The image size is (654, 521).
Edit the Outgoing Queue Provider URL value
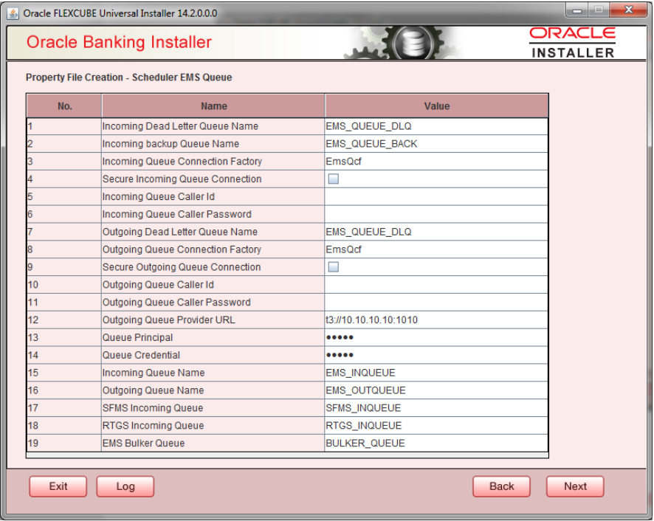tap(436, 320)
